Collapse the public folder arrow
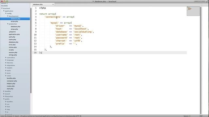Screen dimensions: 209x117 coord(4,99)
